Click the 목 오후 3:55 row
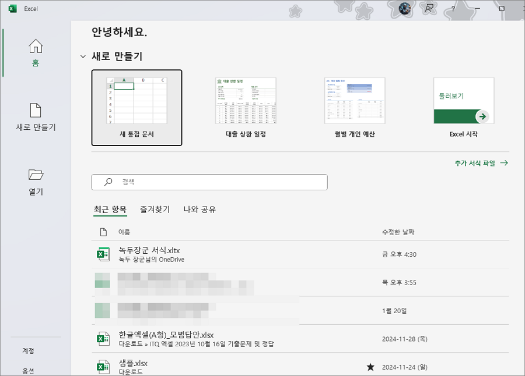 pyautogui.click(x=300, y=282)
